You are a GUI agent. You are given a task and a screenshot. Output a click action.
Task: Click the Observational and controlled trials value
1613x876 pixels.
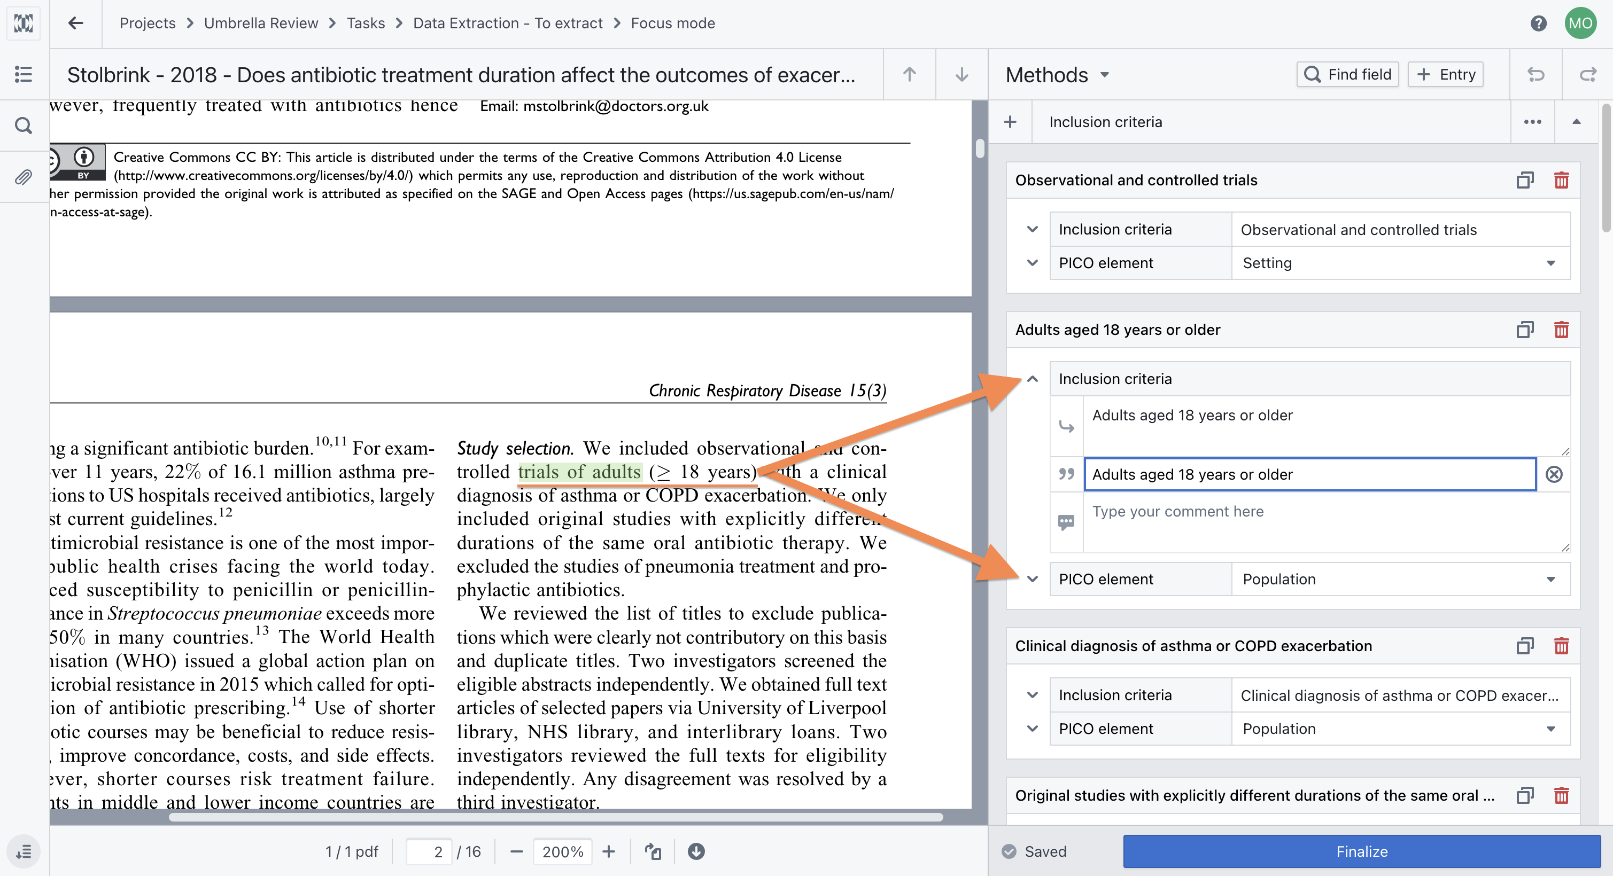[1401, 229]
